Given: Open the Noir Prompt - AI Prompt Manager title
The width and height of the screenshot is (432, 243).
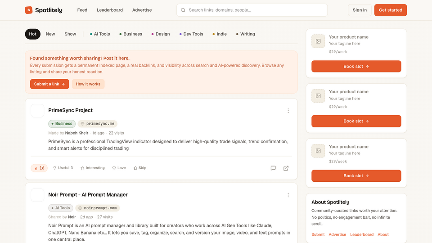Looking at the screenshot, I should [88, 194].
